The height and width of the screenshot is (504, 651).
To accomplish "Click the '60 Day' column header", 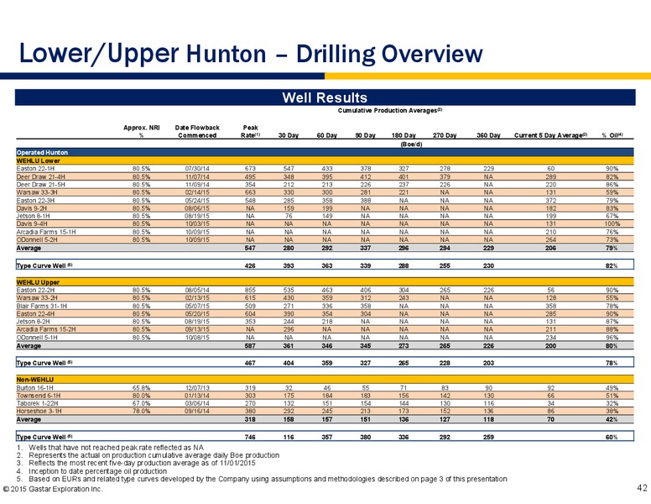I will point(326,135).
